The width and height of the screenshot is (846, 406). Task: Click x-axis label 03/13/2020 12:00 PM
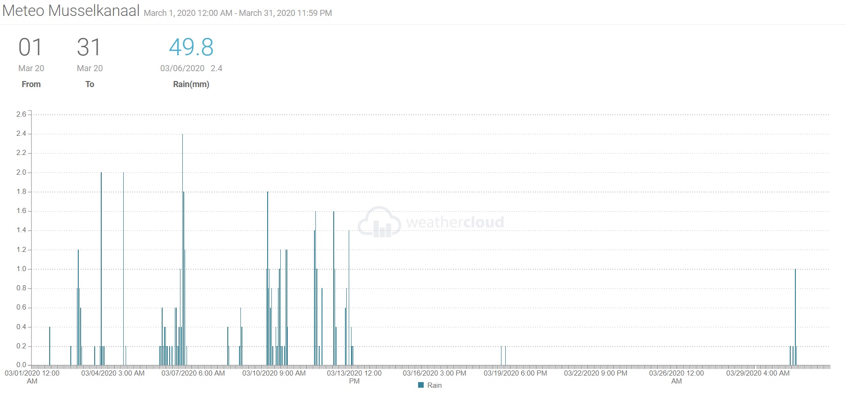[354, 377]
